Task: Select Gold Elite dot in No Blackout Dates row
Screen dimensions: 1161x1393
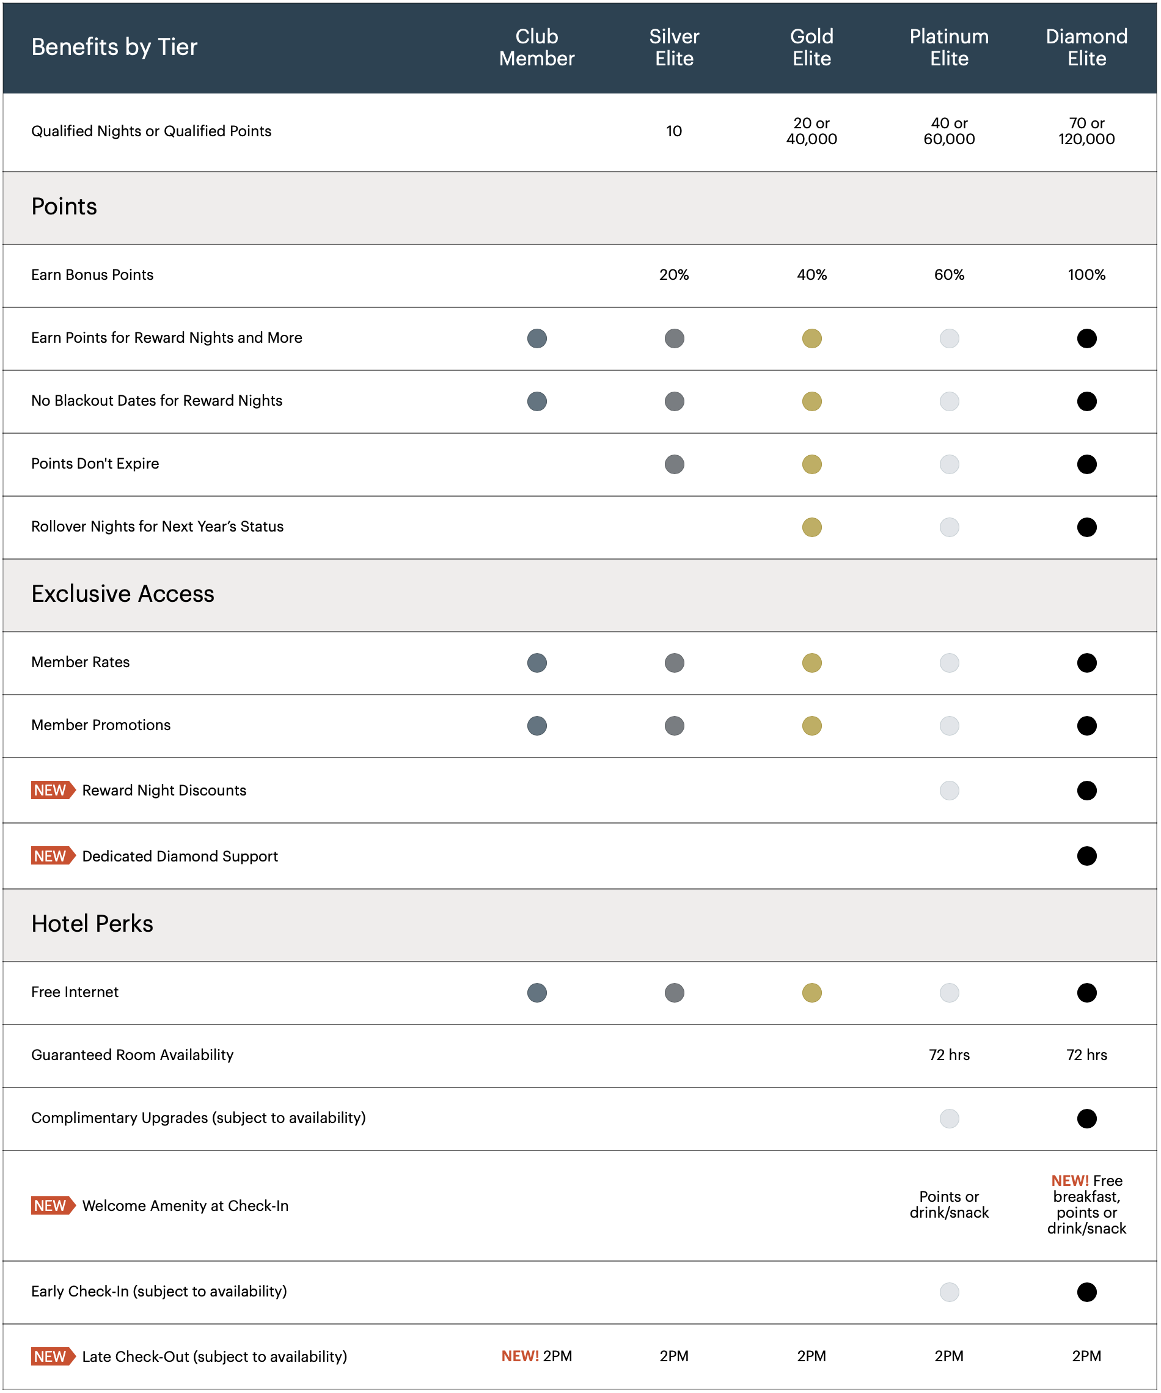Action: point(811,401)
